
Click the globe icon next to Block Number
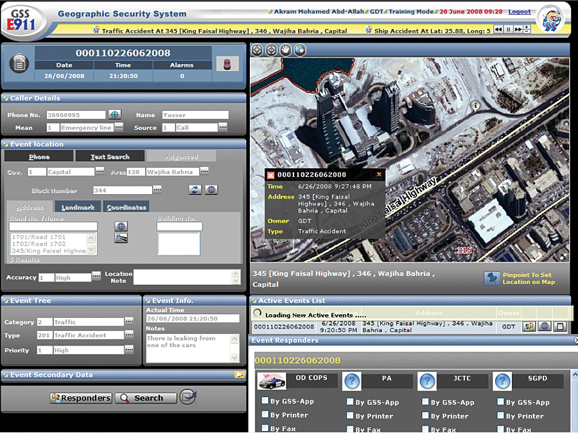[211, 190]
